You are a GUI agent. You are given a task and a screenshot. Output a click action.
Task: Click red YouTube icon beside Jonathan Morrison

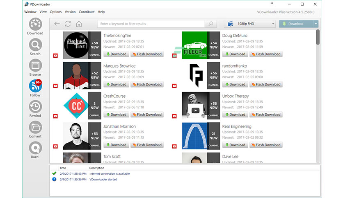tap(55, 146)
